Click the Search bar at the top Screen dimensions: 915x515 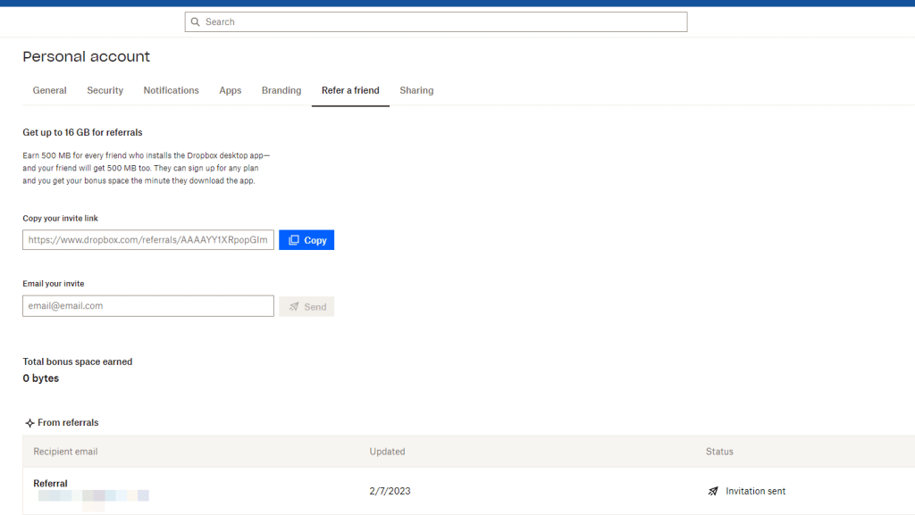pos(435,21)
